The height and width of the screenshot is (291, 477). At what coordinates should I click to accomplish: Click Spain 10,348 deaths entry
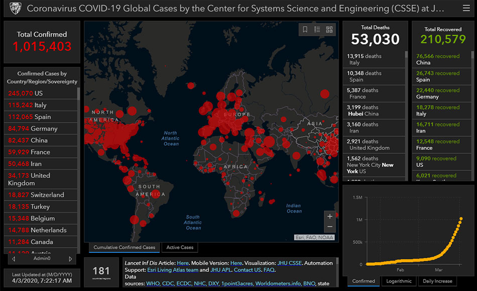[x=374, y=76]
